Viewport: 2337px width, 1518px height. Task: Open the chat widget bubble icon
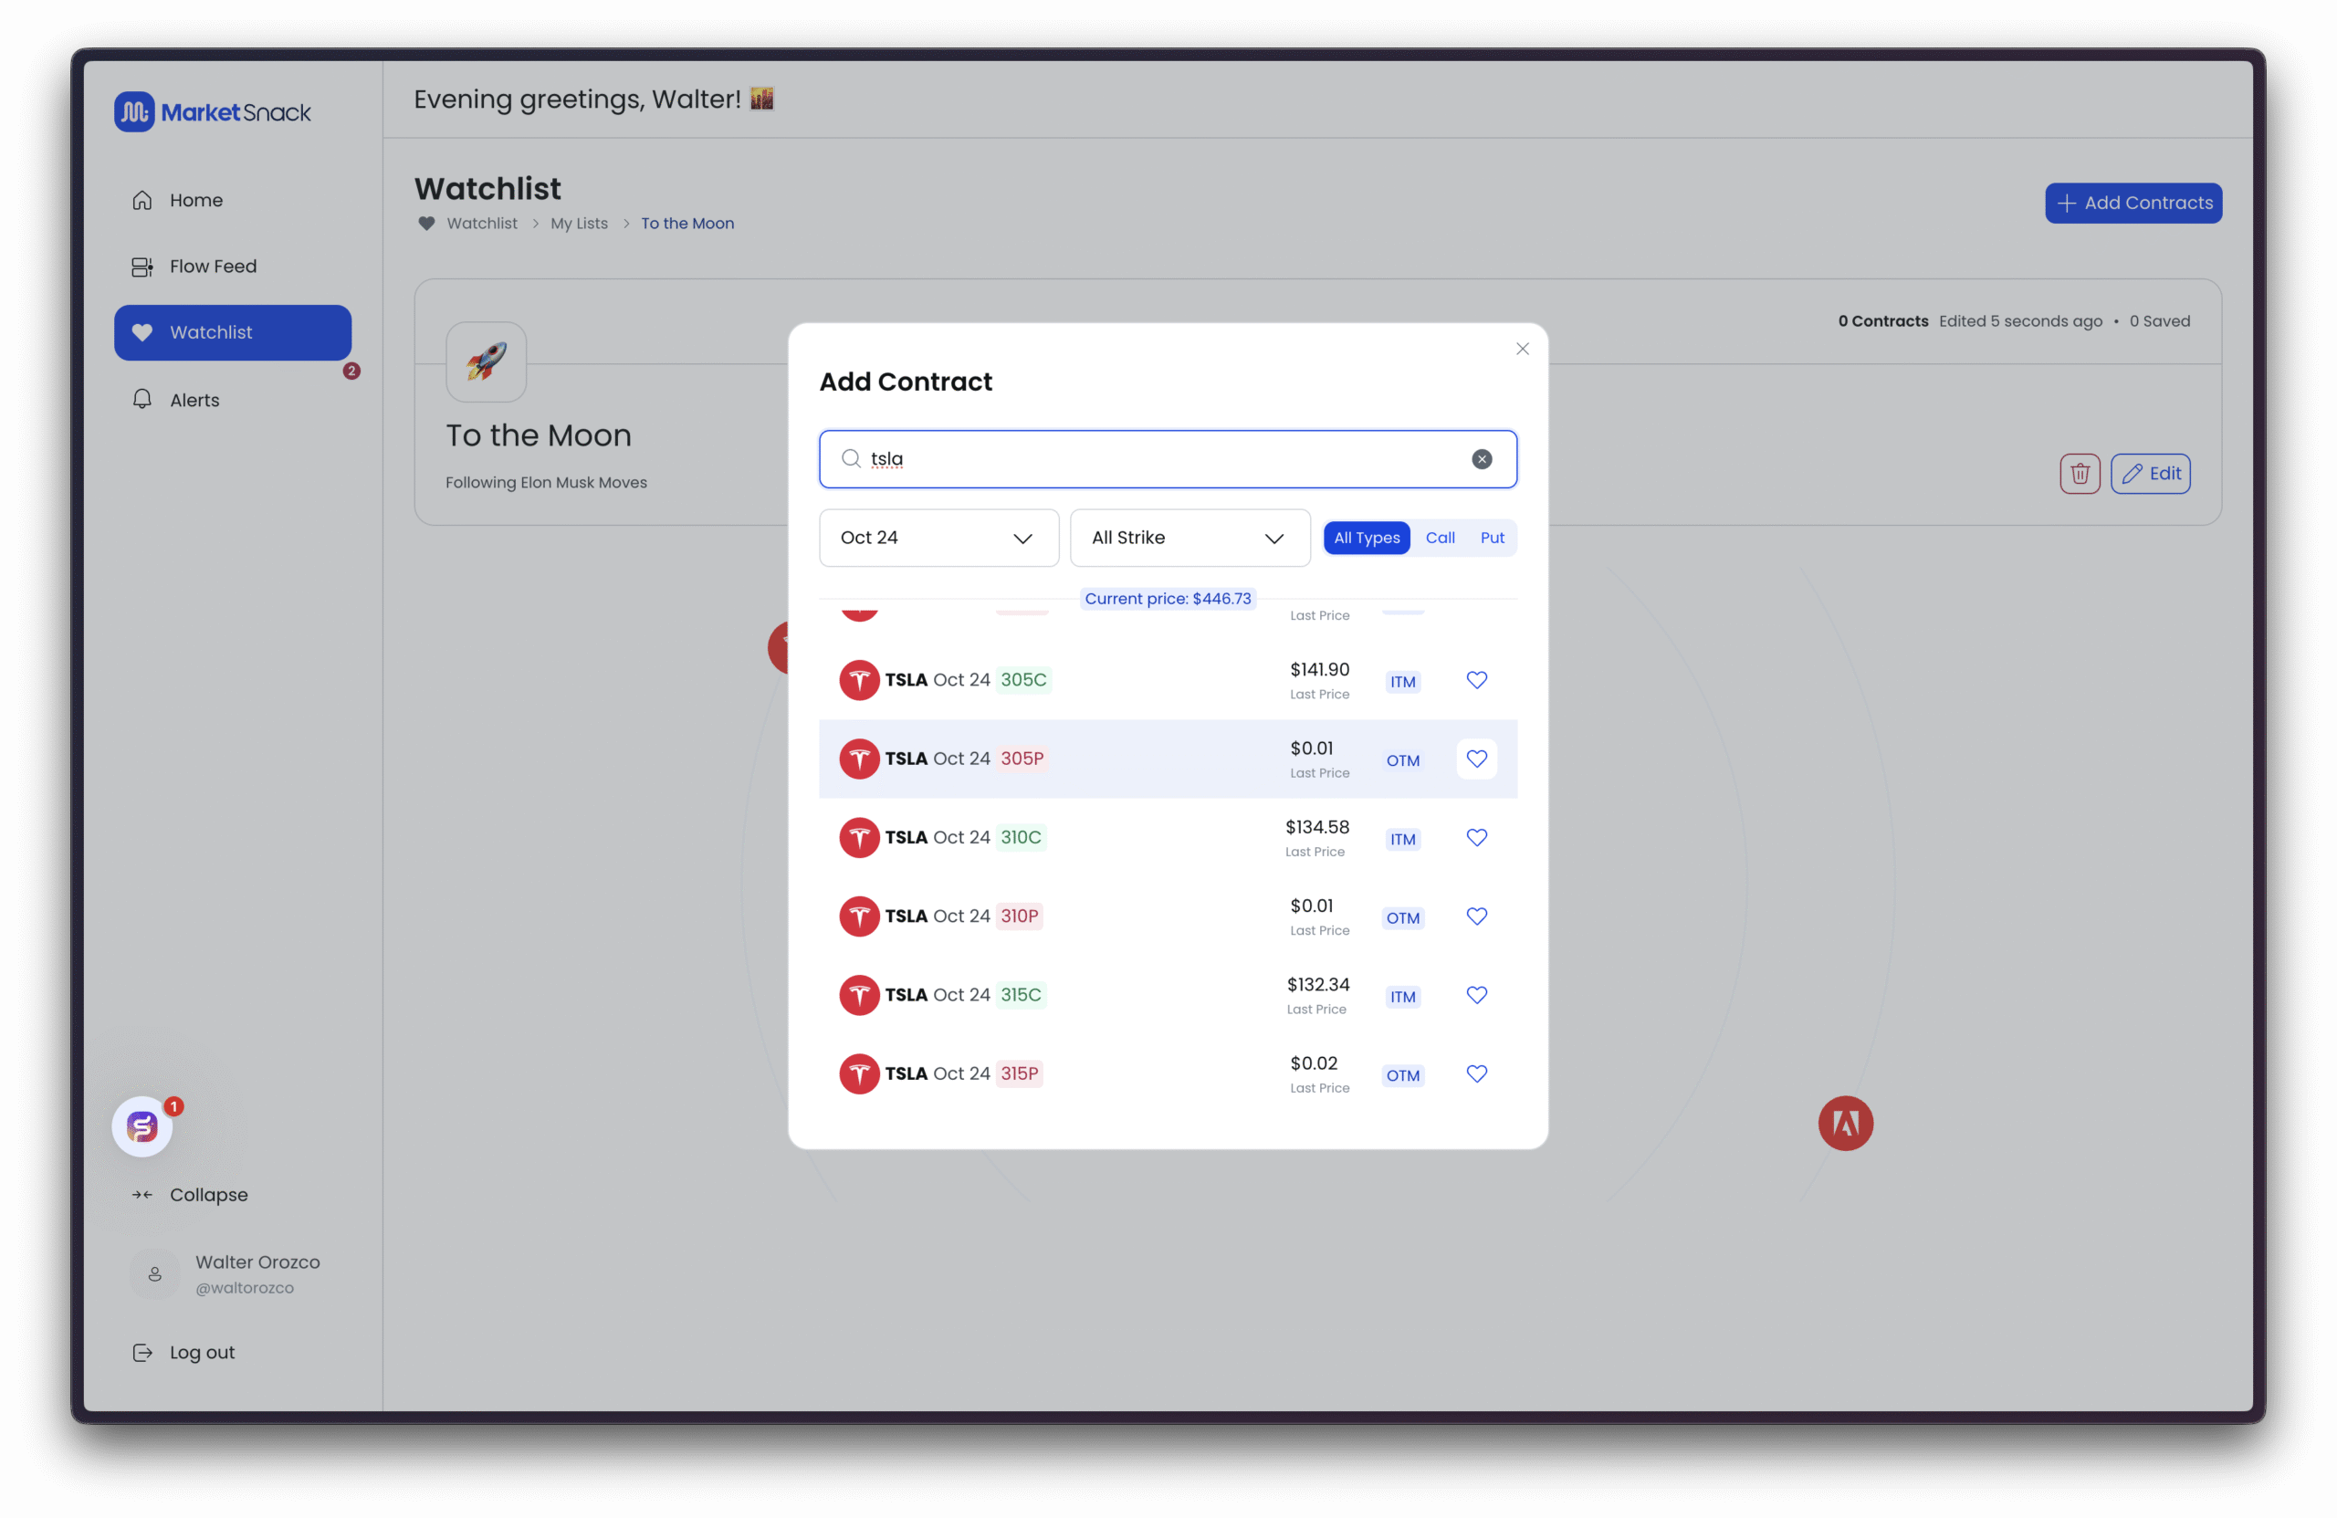click(142, 1125)
